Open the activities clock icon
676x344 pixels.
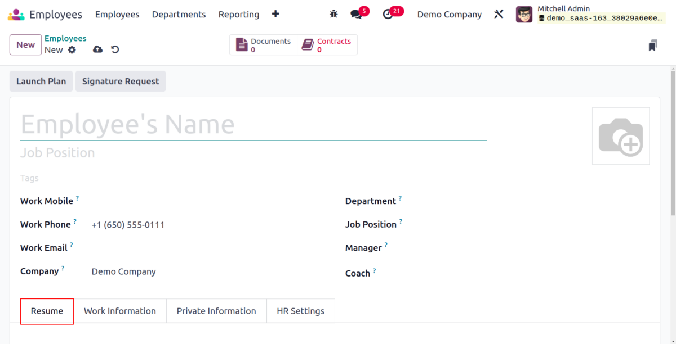pos(388,15)
